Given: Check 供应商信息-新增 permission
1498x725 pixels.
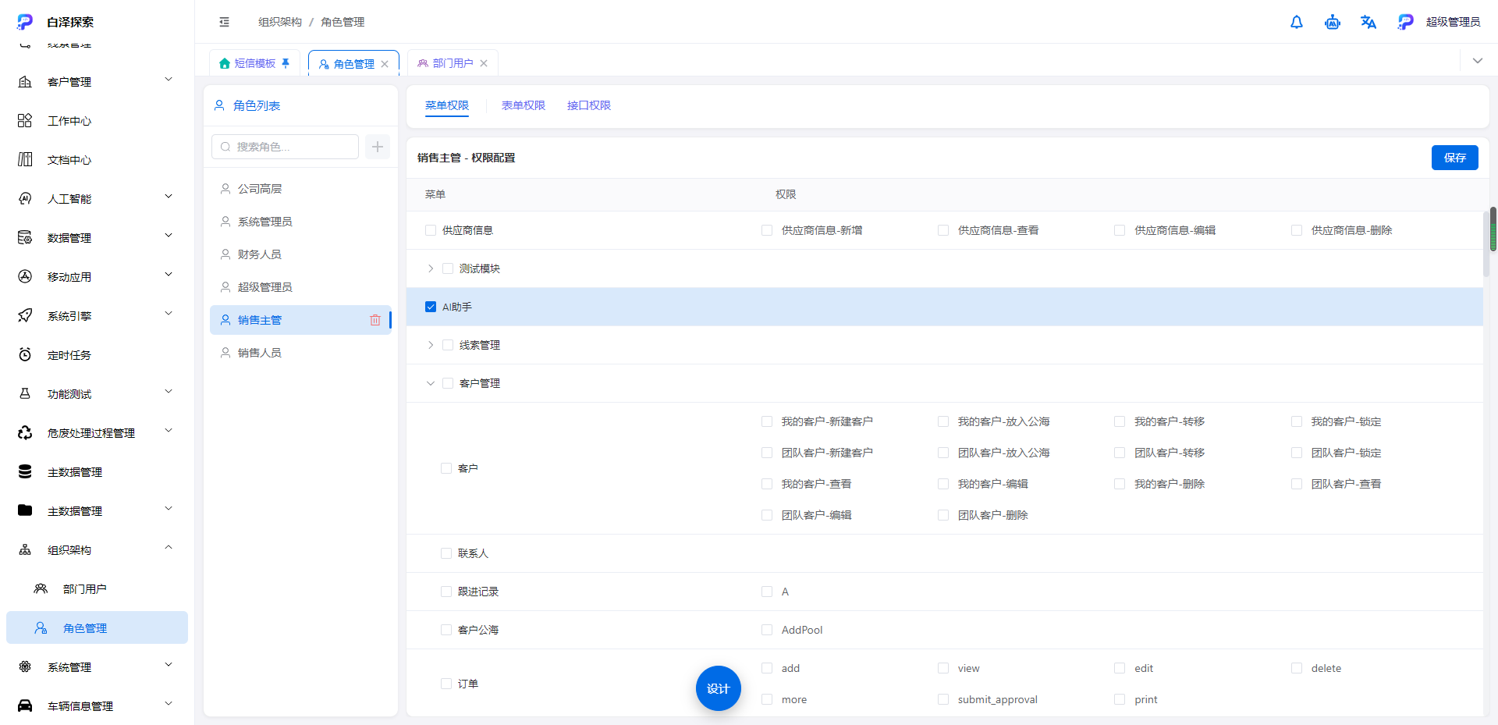Looking at the screenshot, I should point(767,230).
